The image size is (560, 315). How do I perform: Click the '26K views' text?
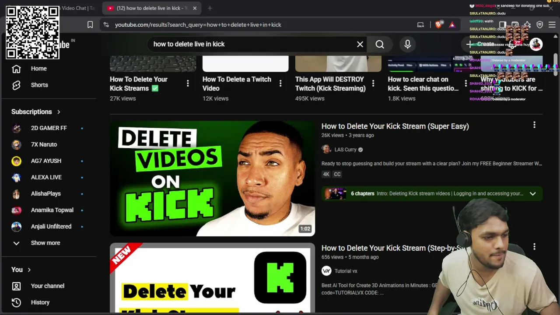(x=332, y=136)
